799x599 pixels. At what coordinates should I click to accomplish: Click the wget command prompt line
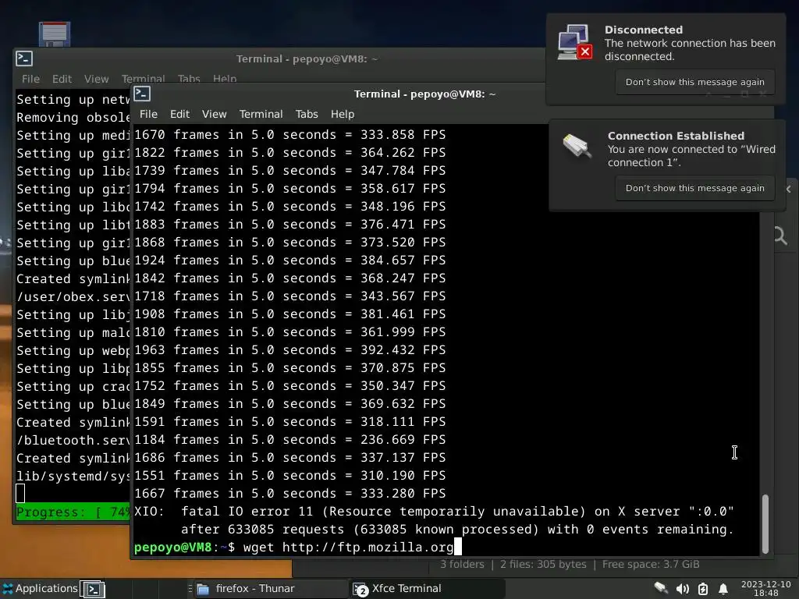click(x=297, y=547)
